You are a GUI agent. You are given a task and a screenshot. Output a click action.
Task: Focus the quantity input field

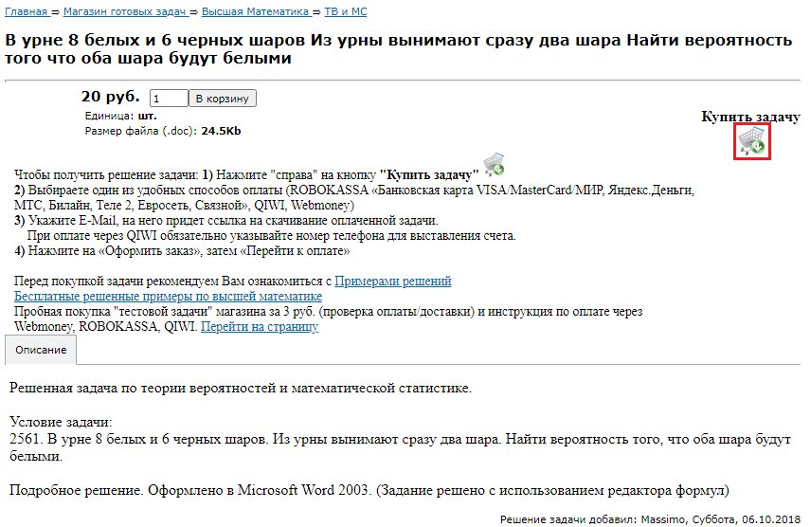pos(169,99)
